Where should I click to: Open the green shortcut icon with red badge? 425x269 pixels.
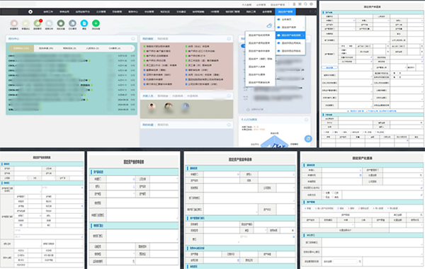click(x=38, y=23)
